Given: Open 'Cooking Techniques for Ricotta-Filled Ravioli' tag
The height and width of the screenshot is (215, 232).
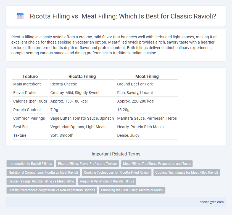Looking at the screenshot, I should click(x=117, y=173).
